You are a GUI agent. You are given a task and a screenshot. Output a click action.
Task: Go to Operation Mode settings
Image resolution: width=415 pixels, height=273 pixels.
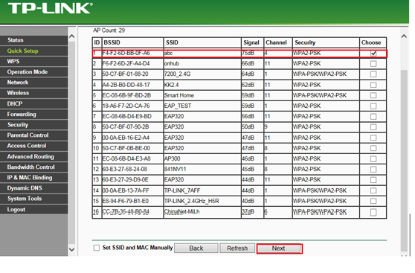(x=34, y=71)
